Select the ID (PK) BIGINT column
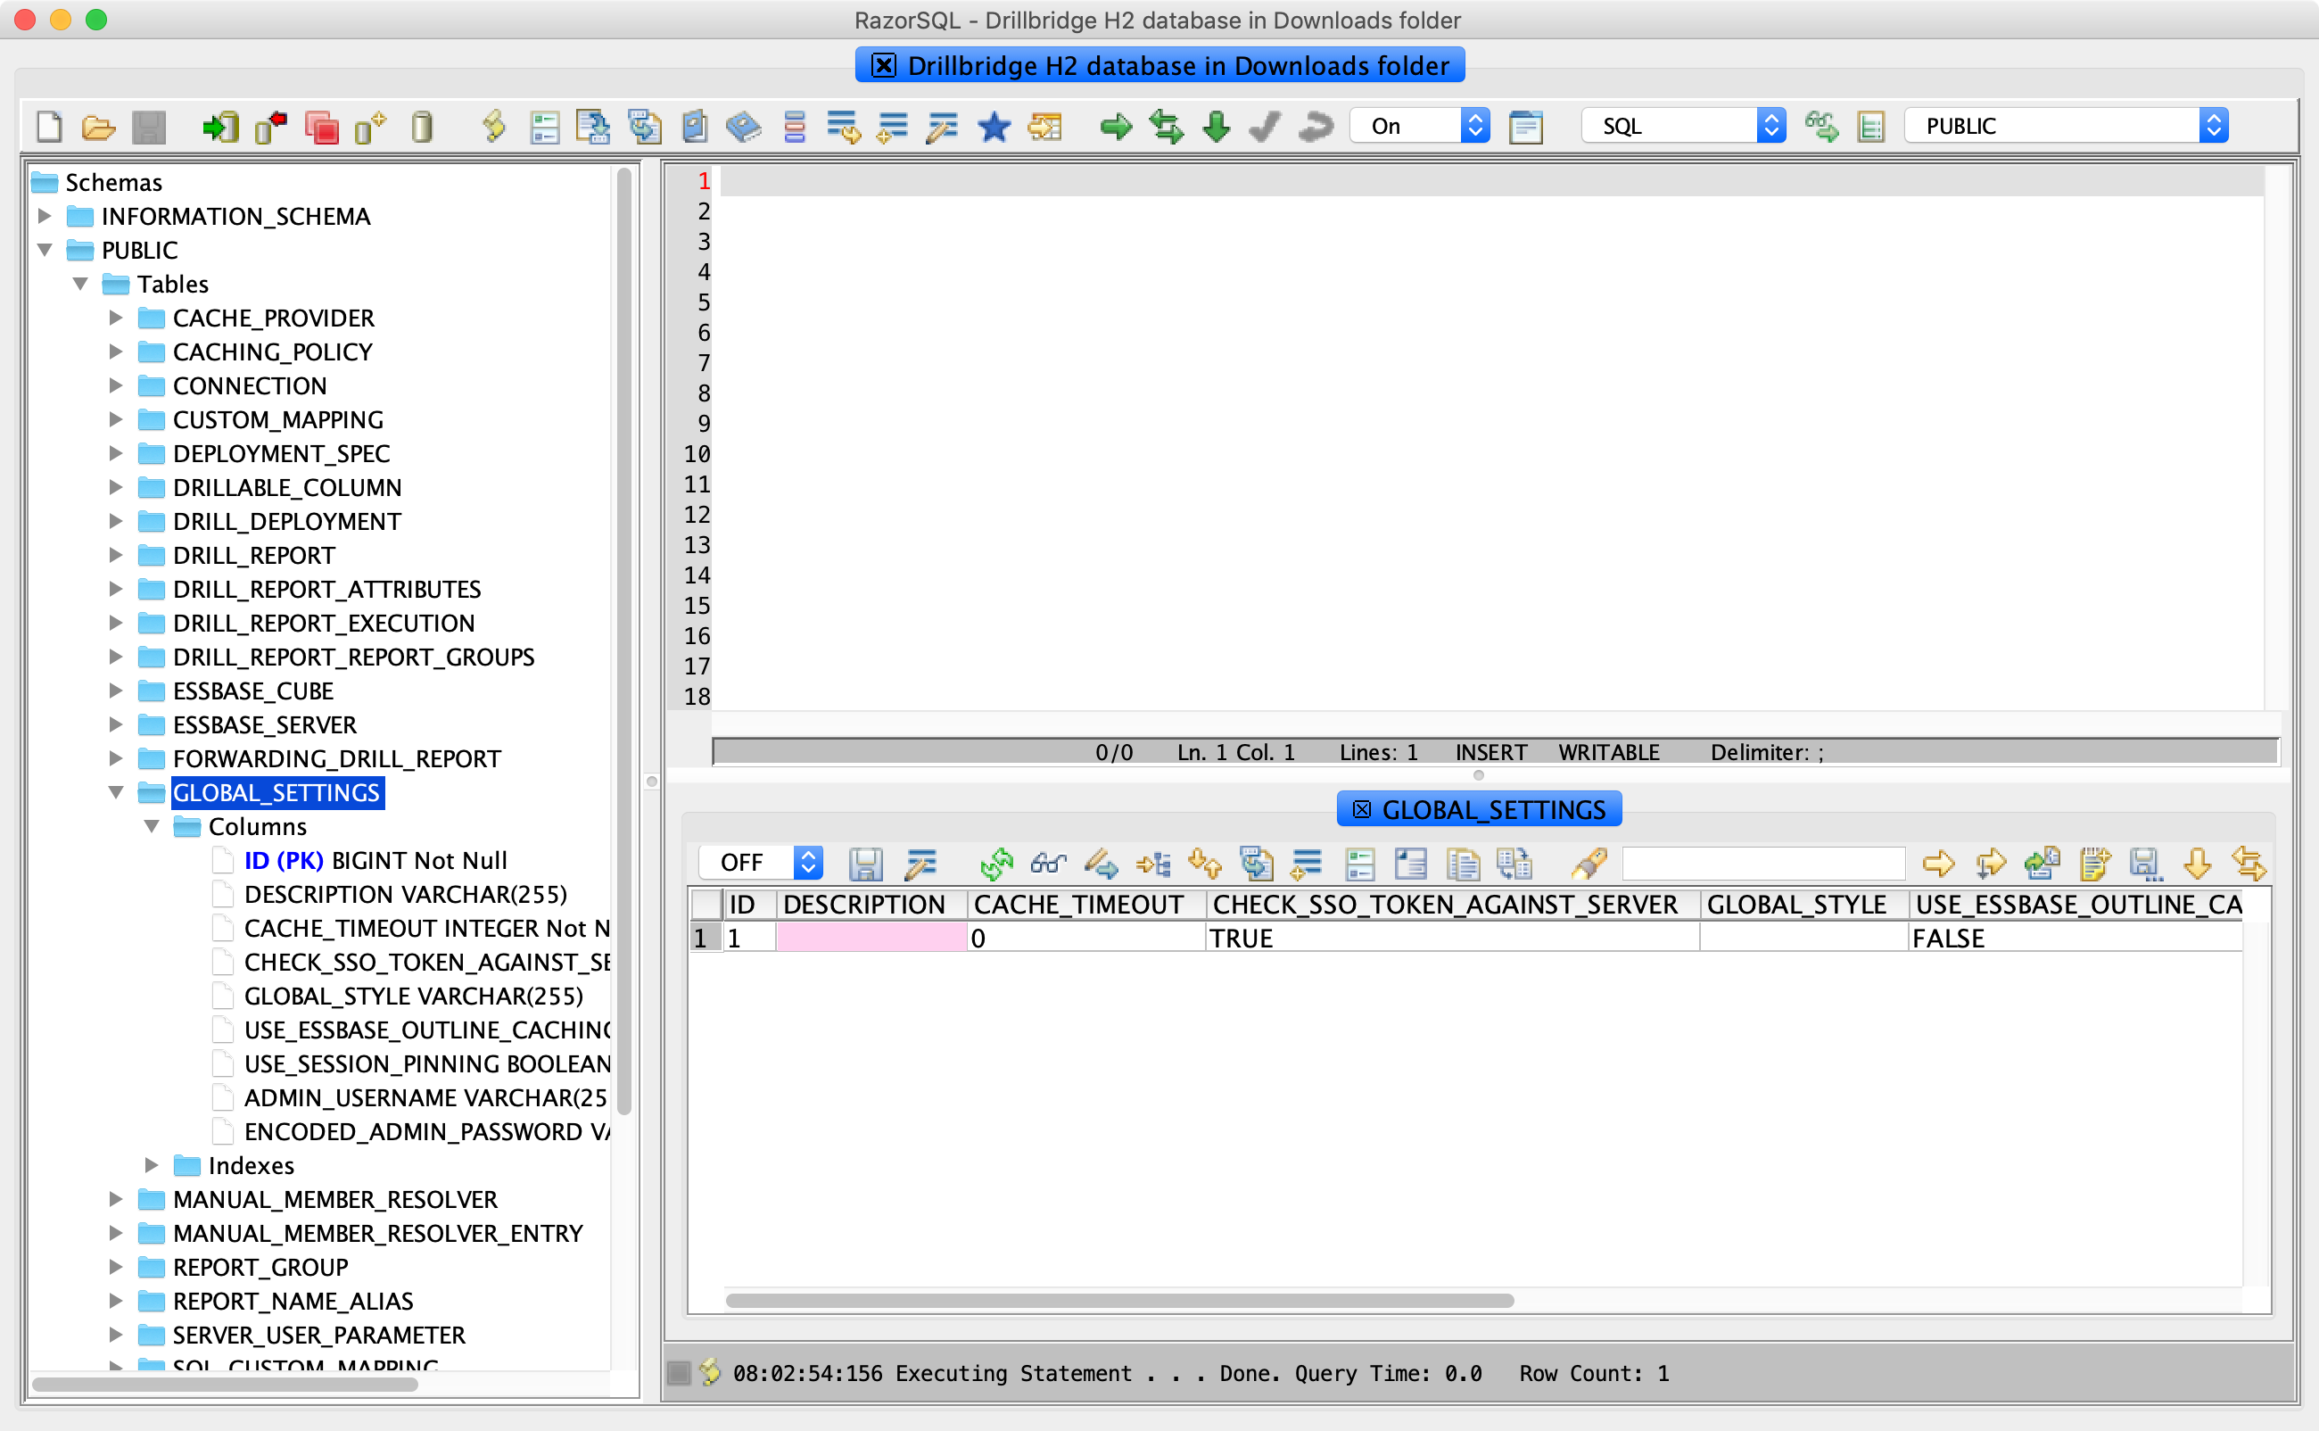The height and width of the screenshot is (1431, 2319). pos(375,860)
